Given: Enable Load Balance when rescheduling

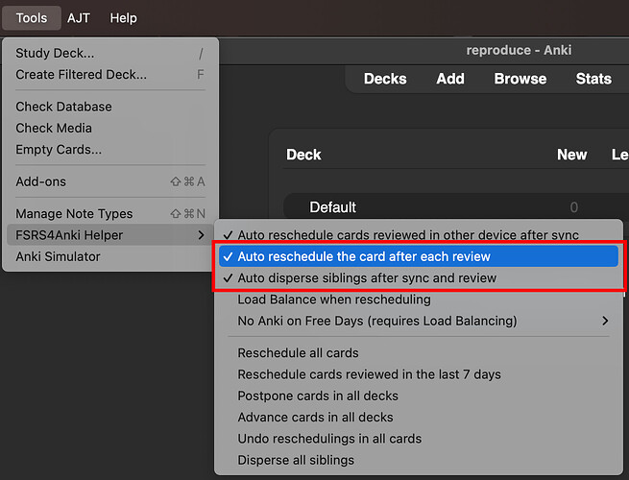Looking at the screenshot, I should click(419, 300).
